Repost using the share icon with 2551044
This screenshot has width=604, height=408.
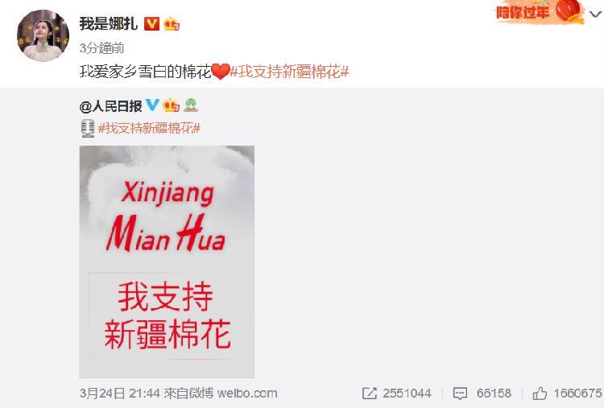click(396, 393)
